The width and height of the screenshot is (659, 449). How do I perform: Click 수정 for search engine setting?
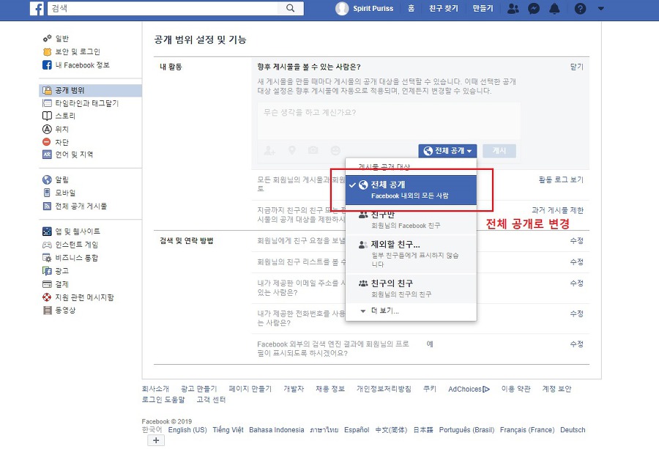(577, 344)
